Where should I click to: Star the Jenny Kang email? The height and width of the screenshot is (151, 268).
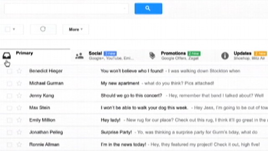[19, 96]
